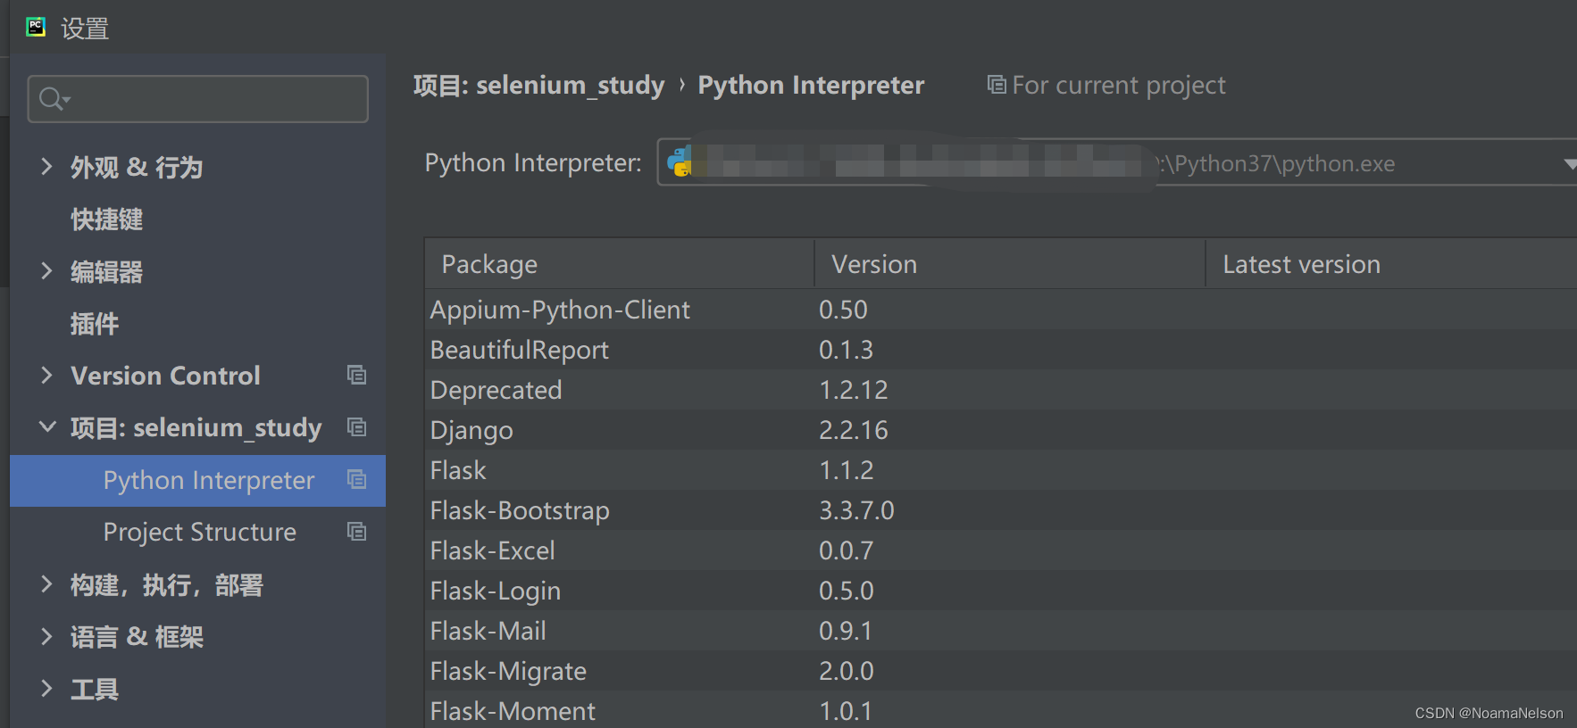Click version 0.9.1 of Flask-Mail
The image size is (1577, 728).
click(x=846, y=631)
